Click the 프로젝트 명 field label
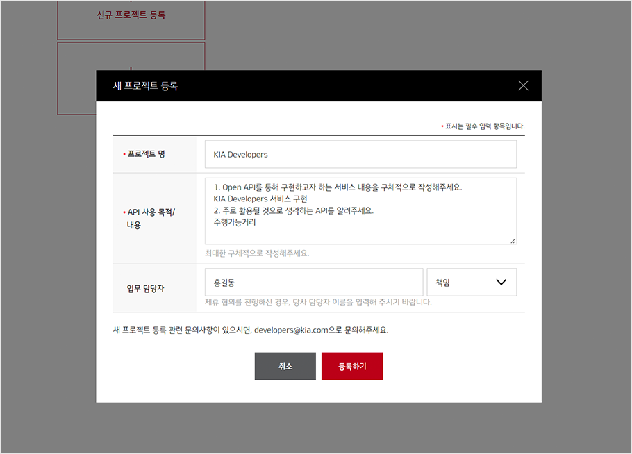632x454 pixels. coord(146,154)
